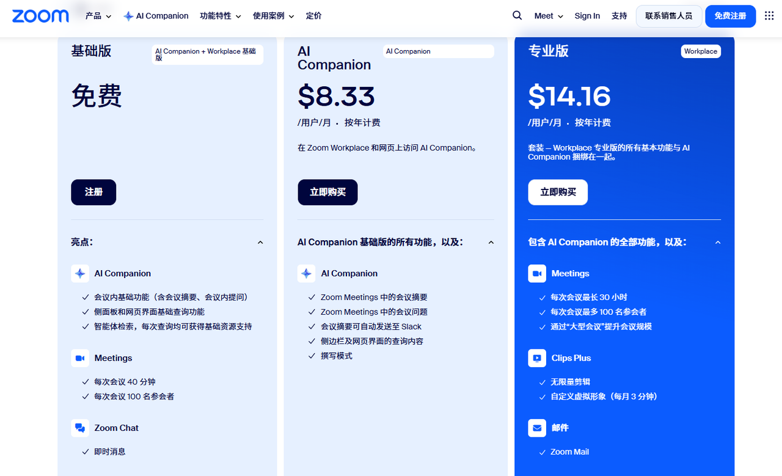Open the 定价 page
Image resolution: width=782 pixels, height=476 pixels.
coord(314,16)
